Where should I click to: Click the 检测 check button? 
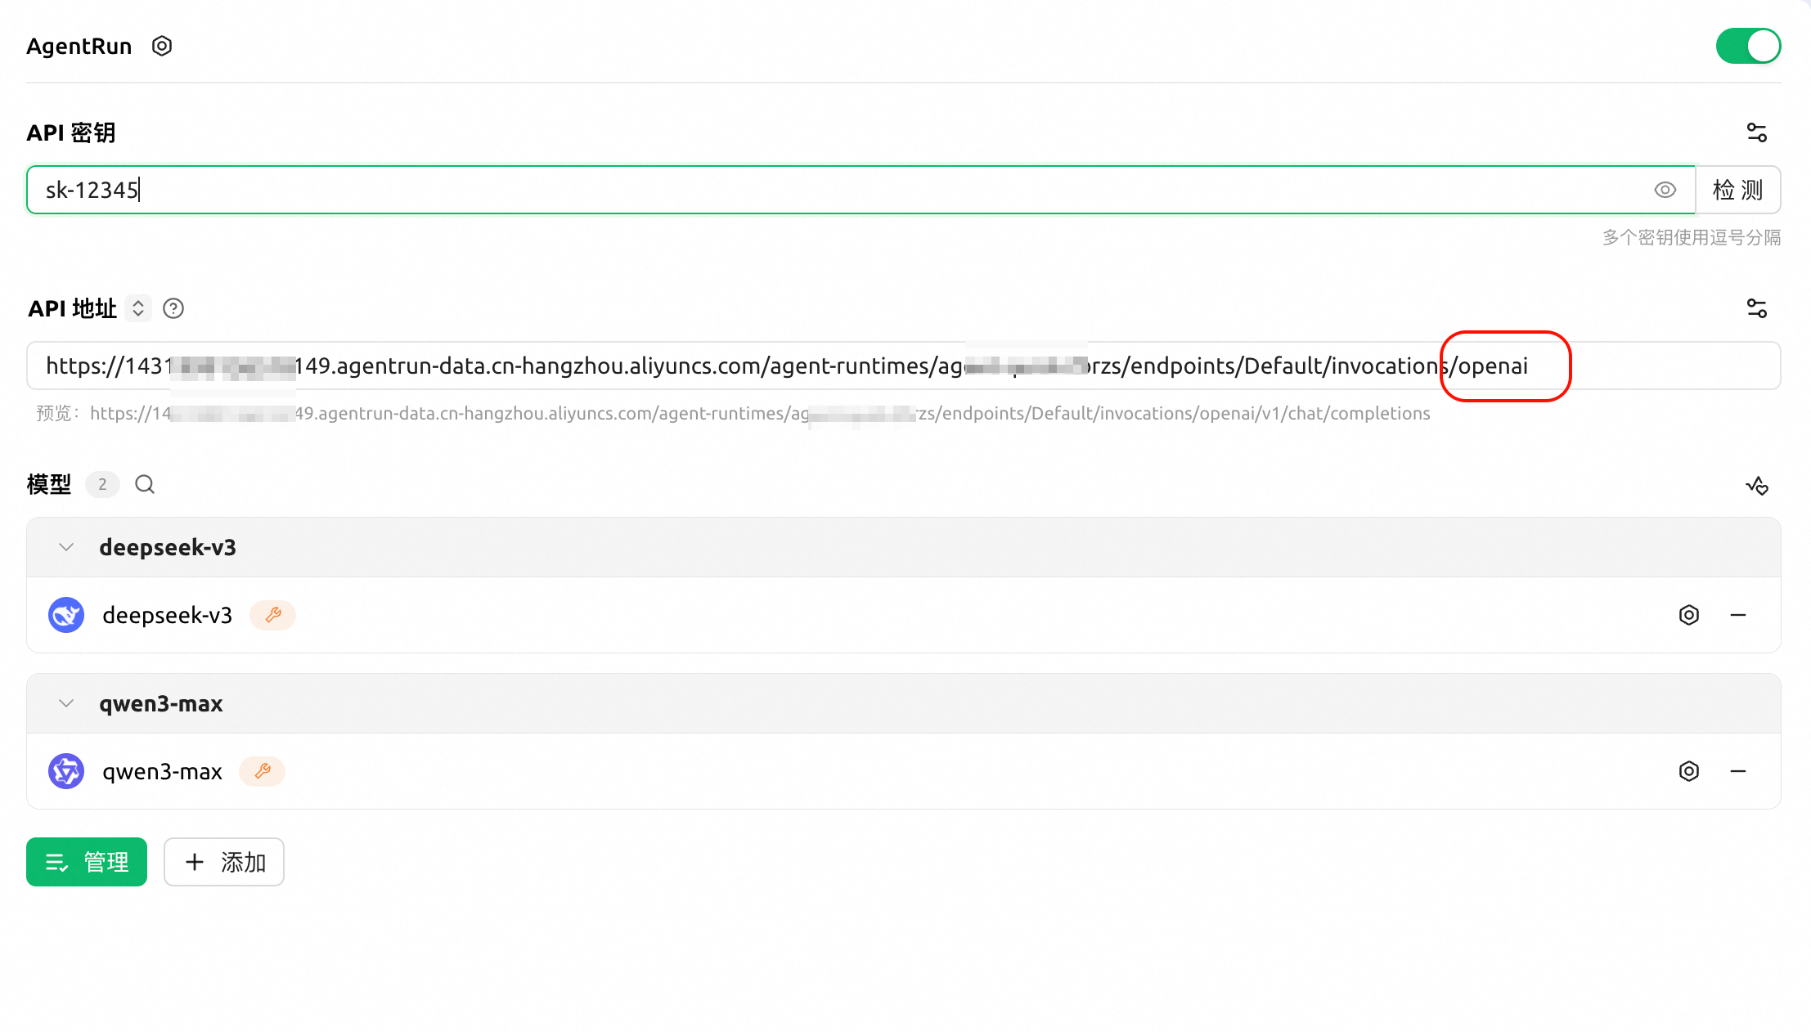click(1737, 191)
